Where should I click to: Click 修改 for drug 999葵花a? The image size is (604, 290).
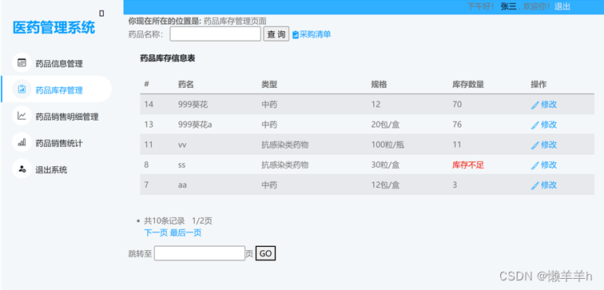549,125
